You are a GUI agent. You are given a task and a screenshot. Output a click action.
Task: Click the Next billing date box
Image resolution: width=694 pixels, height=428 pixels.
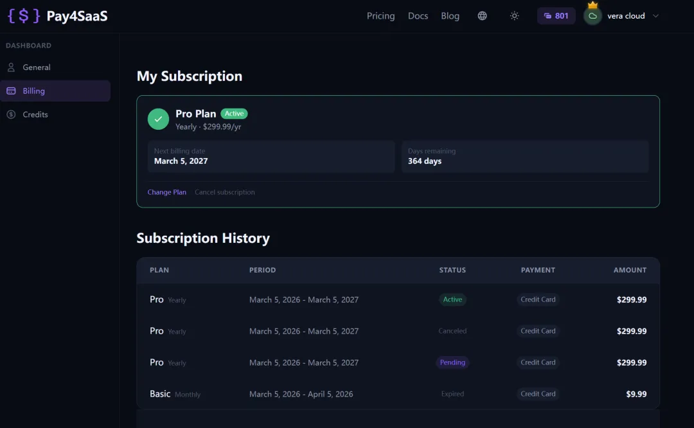click(271, 157)
